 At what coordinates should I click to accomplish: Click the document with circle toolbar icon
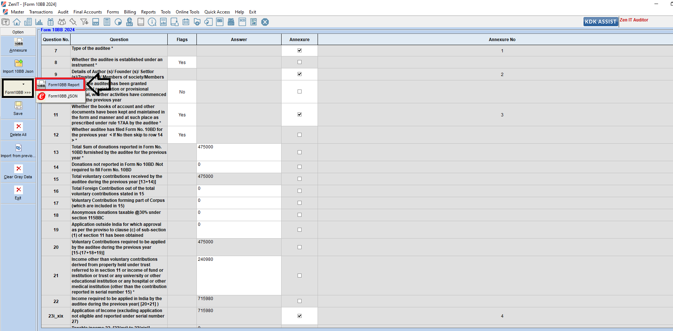coord(208,22)
